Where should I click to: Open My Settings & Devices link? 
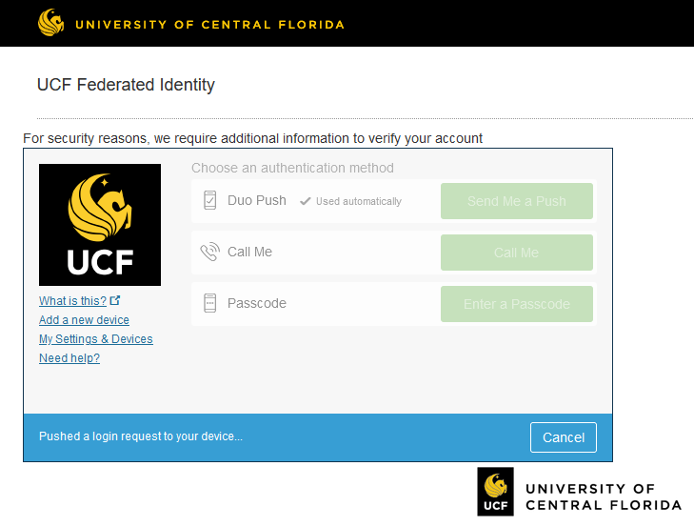(96, 339)
